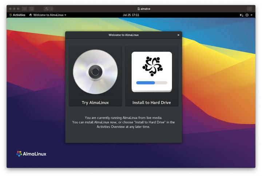
Task: Choose Try AlmaLinux label
Action: [95, 103]
